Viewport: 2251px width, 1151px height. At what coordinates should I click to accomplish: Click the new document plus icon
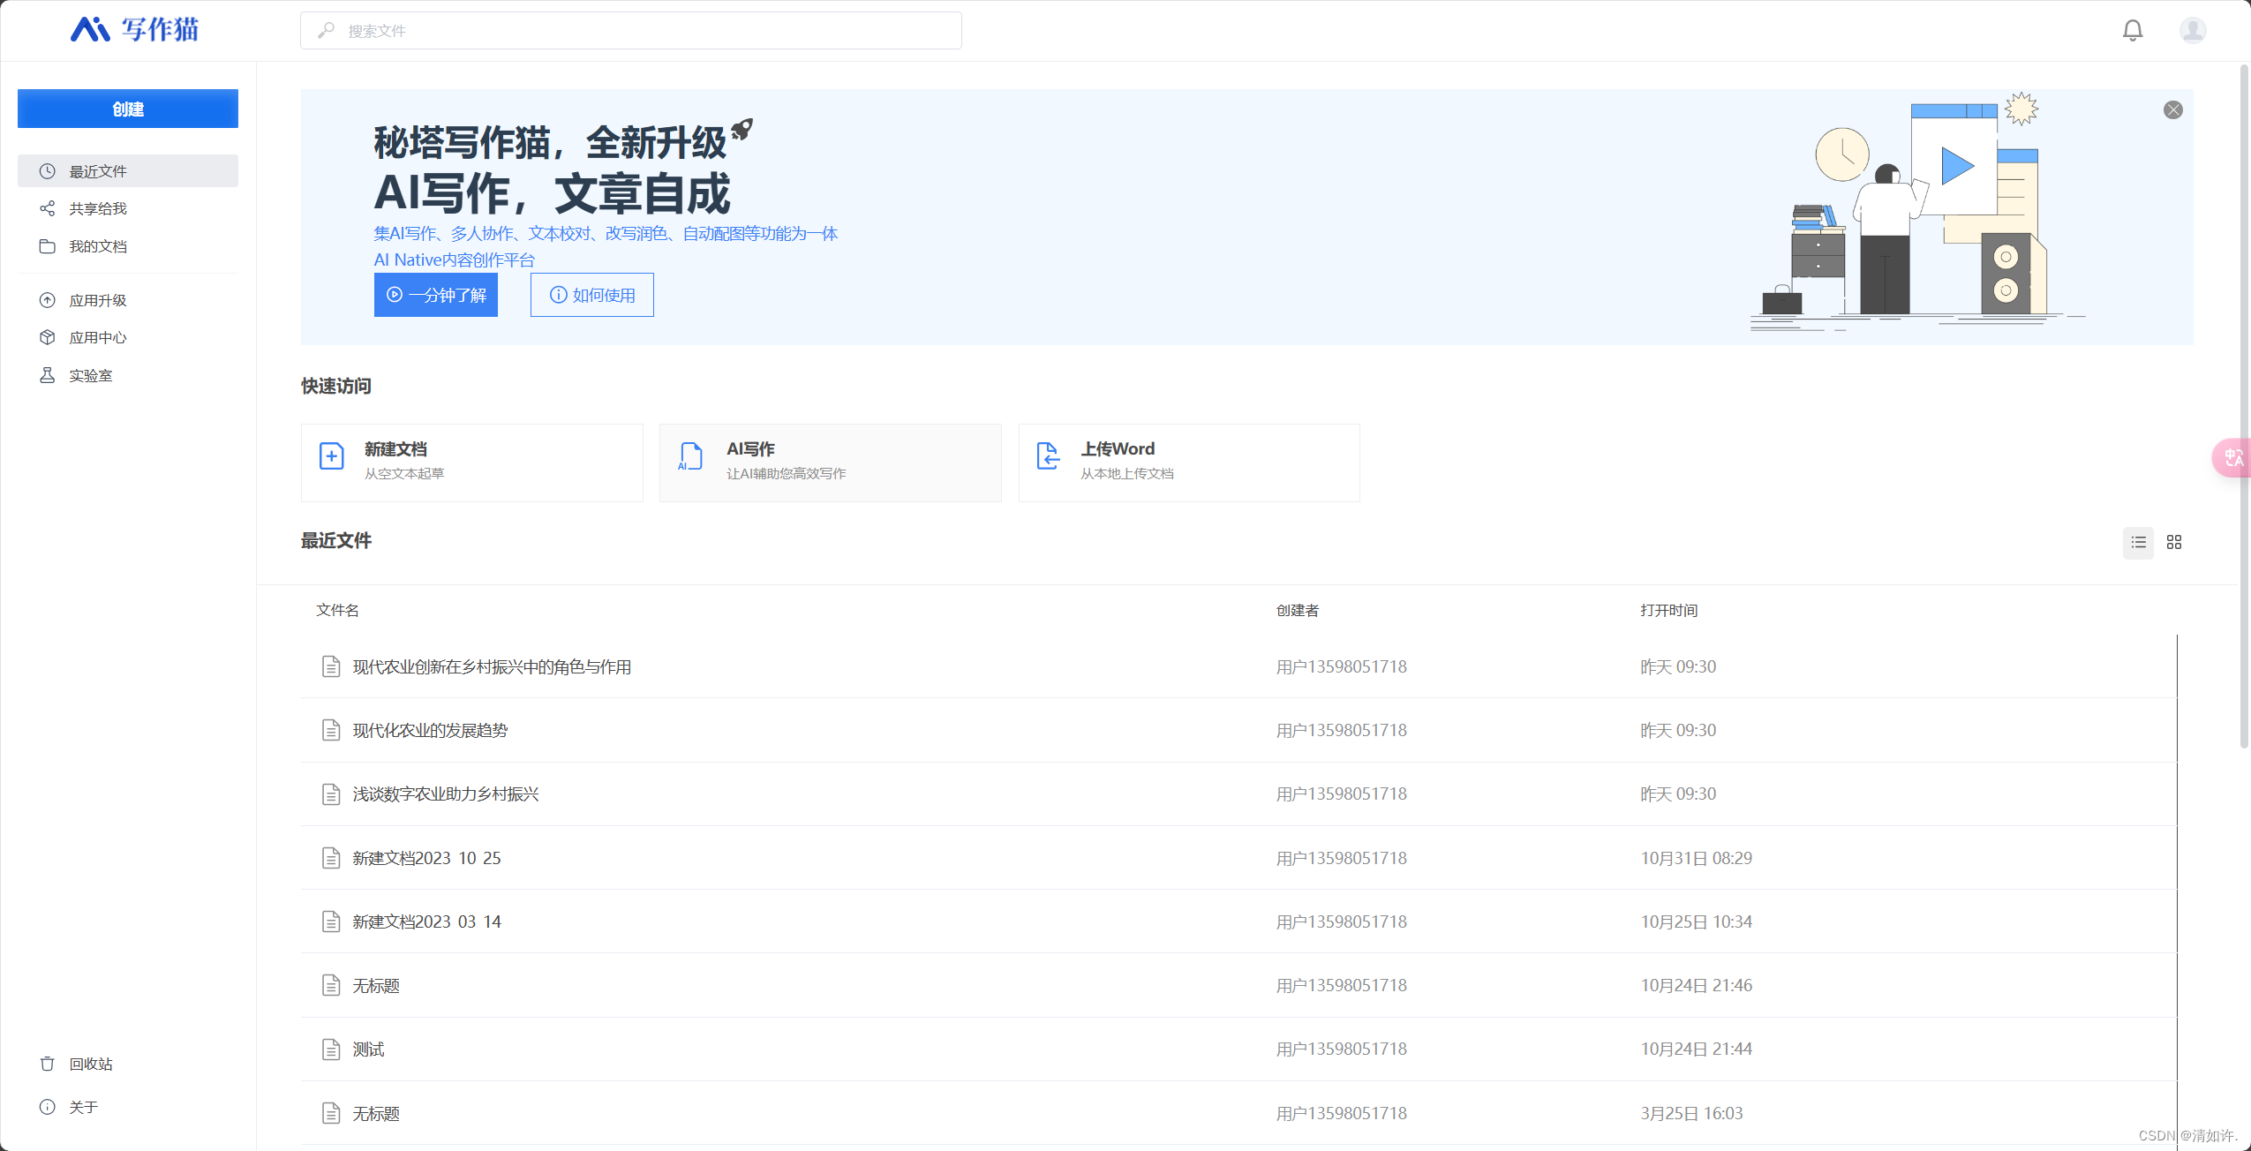click(x=331, y=456)
